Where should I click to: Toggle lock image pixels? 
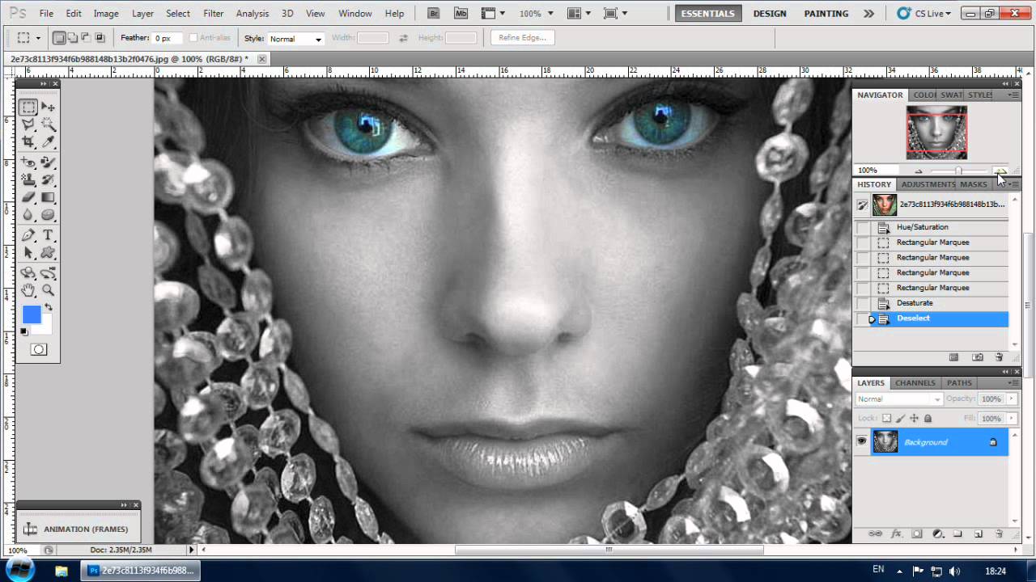click(x=900, y=418)
